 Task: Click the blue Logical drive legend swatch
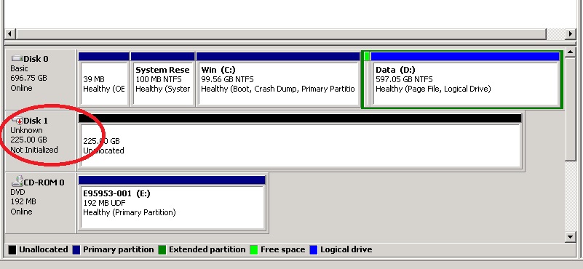pos(314,249)
